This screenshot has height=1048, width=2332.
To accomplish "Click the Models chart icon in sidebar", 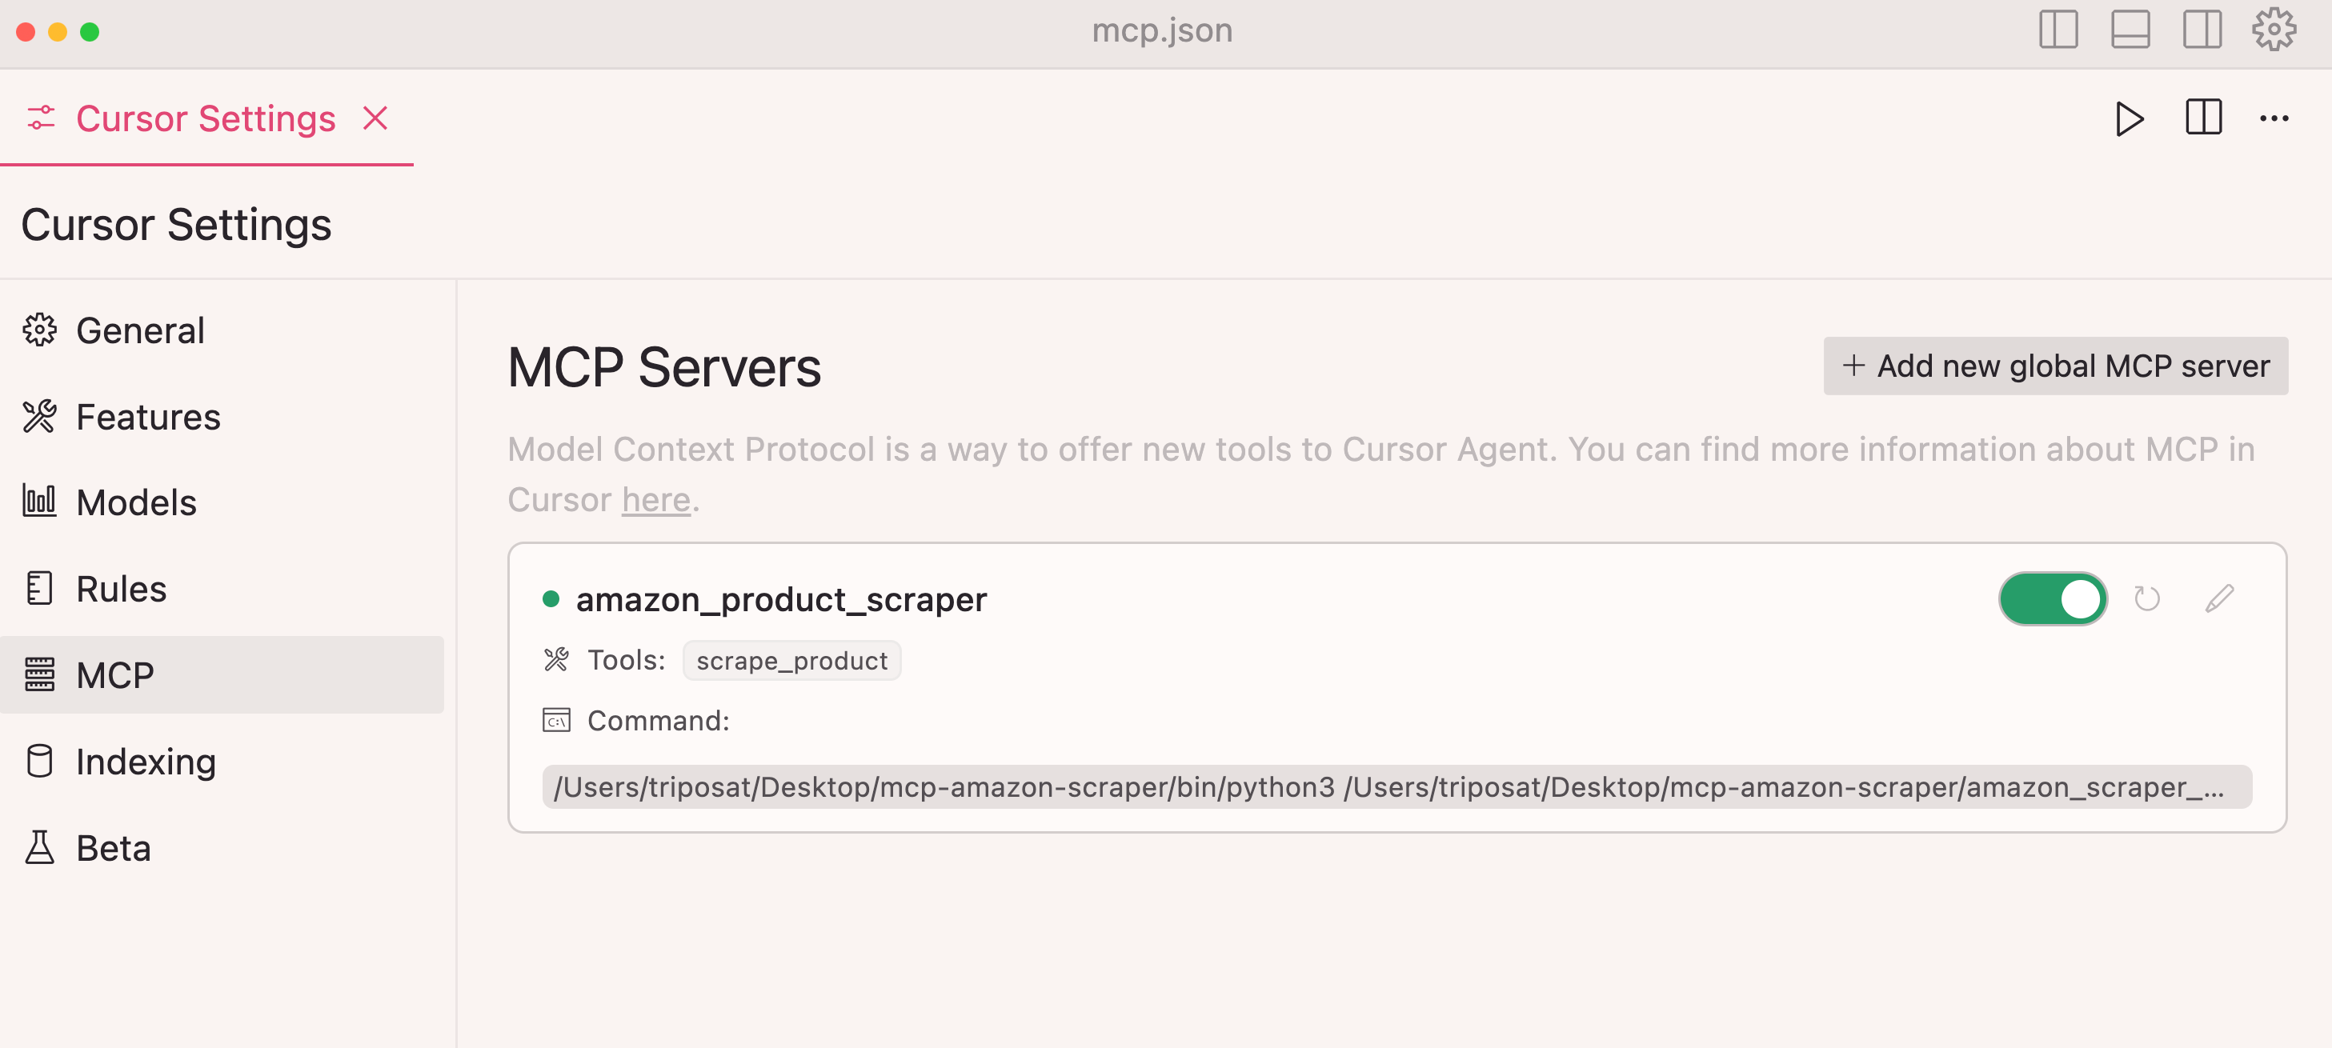I will click(39, 501).
